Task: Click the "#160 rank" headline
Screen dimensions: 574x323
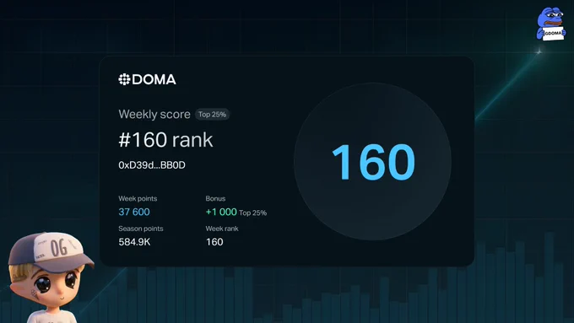Action: pos(165,140)
